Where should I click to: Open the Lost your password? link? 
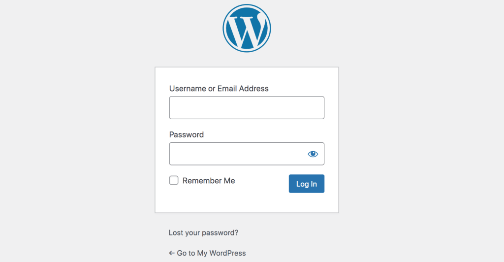pyautogui.click(x=203, y=233)
